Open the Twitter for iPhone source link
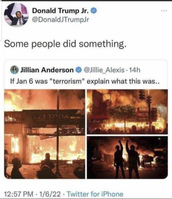This screenshot has width=172, height=199. pos(95,194)
